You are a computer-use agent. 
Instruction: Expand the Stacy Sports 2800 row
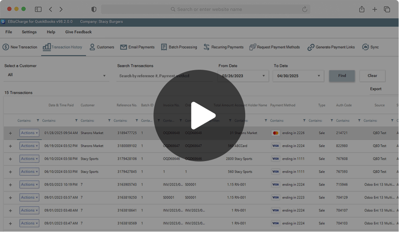point(10,159)
